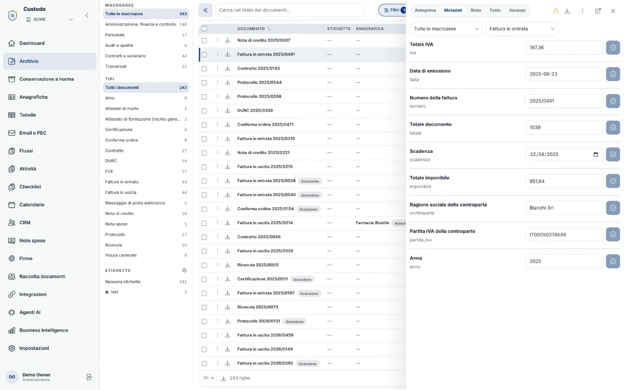
Task: Open the Scadenza date picker calendar
Action: pos(595,154)
